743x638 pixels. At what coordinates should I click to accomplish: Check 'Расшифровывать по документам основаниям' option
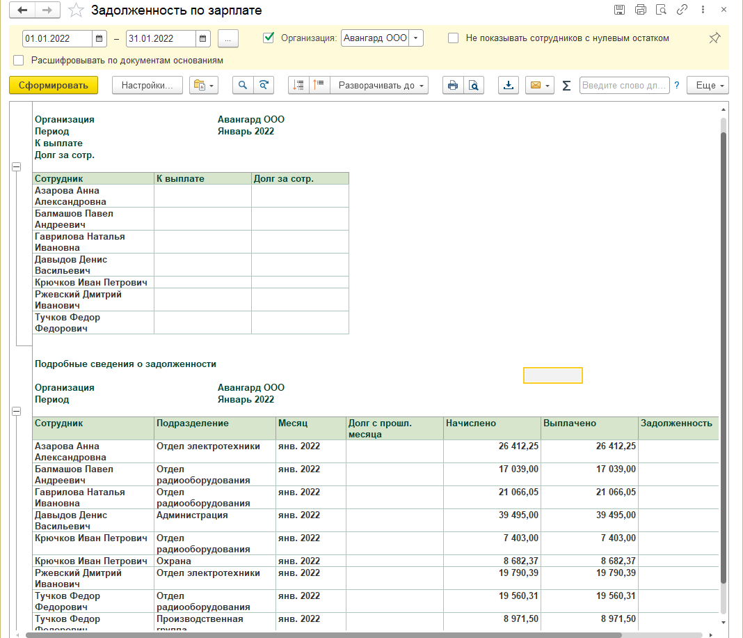coord(19,61)
